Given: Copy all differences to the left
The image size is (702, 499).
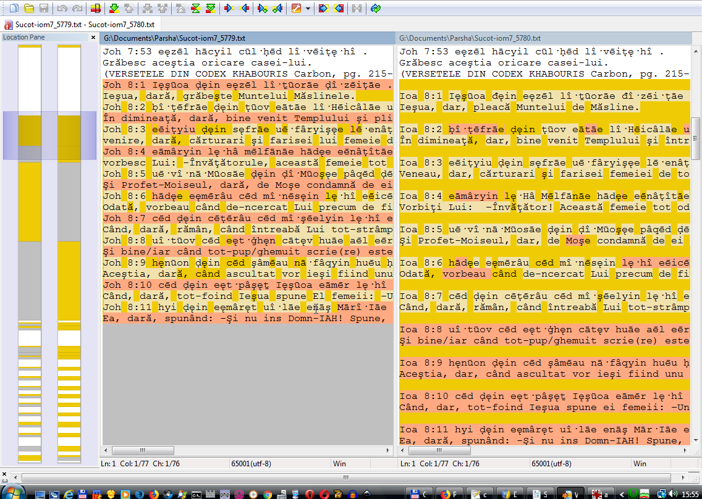Looking at the screenshot, I should point(339,9).
